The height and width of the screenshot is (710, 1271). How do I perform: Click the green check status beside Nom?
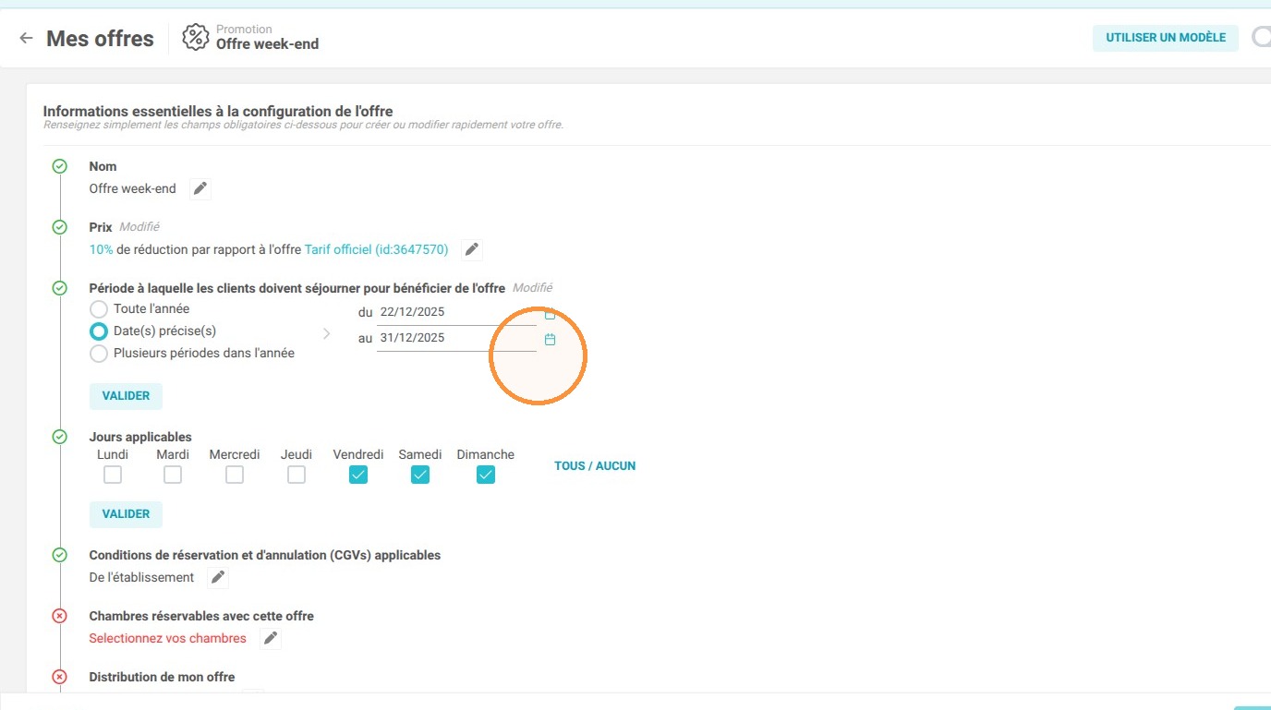tap(60, 166)
